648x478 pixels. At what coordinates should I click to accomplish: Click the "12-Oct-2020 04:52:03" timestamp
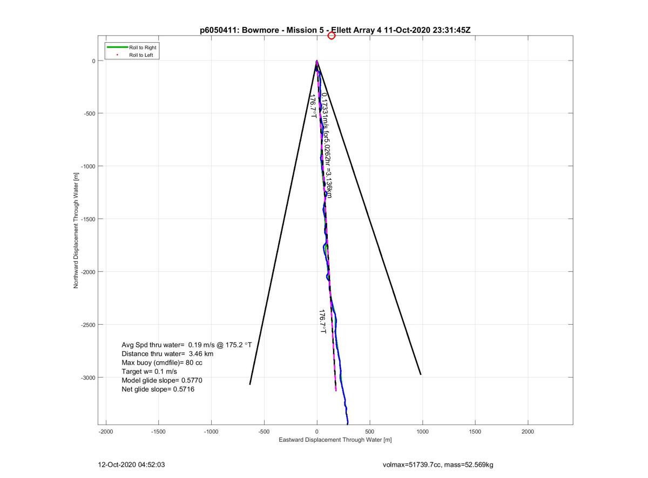coord(132,464)
